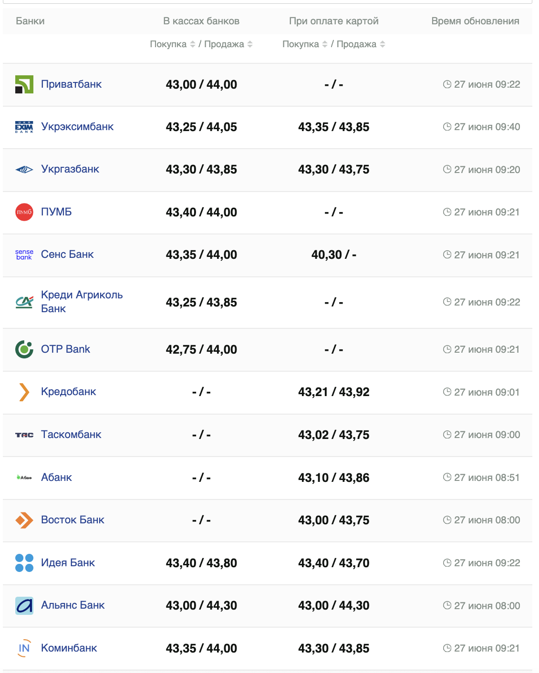Click the Время обновления column header
Image resolution: width=539 pixels, height=673 pixels.
475,21
